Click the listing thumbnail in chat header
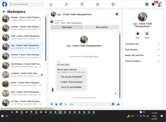 tap(53, 14)
